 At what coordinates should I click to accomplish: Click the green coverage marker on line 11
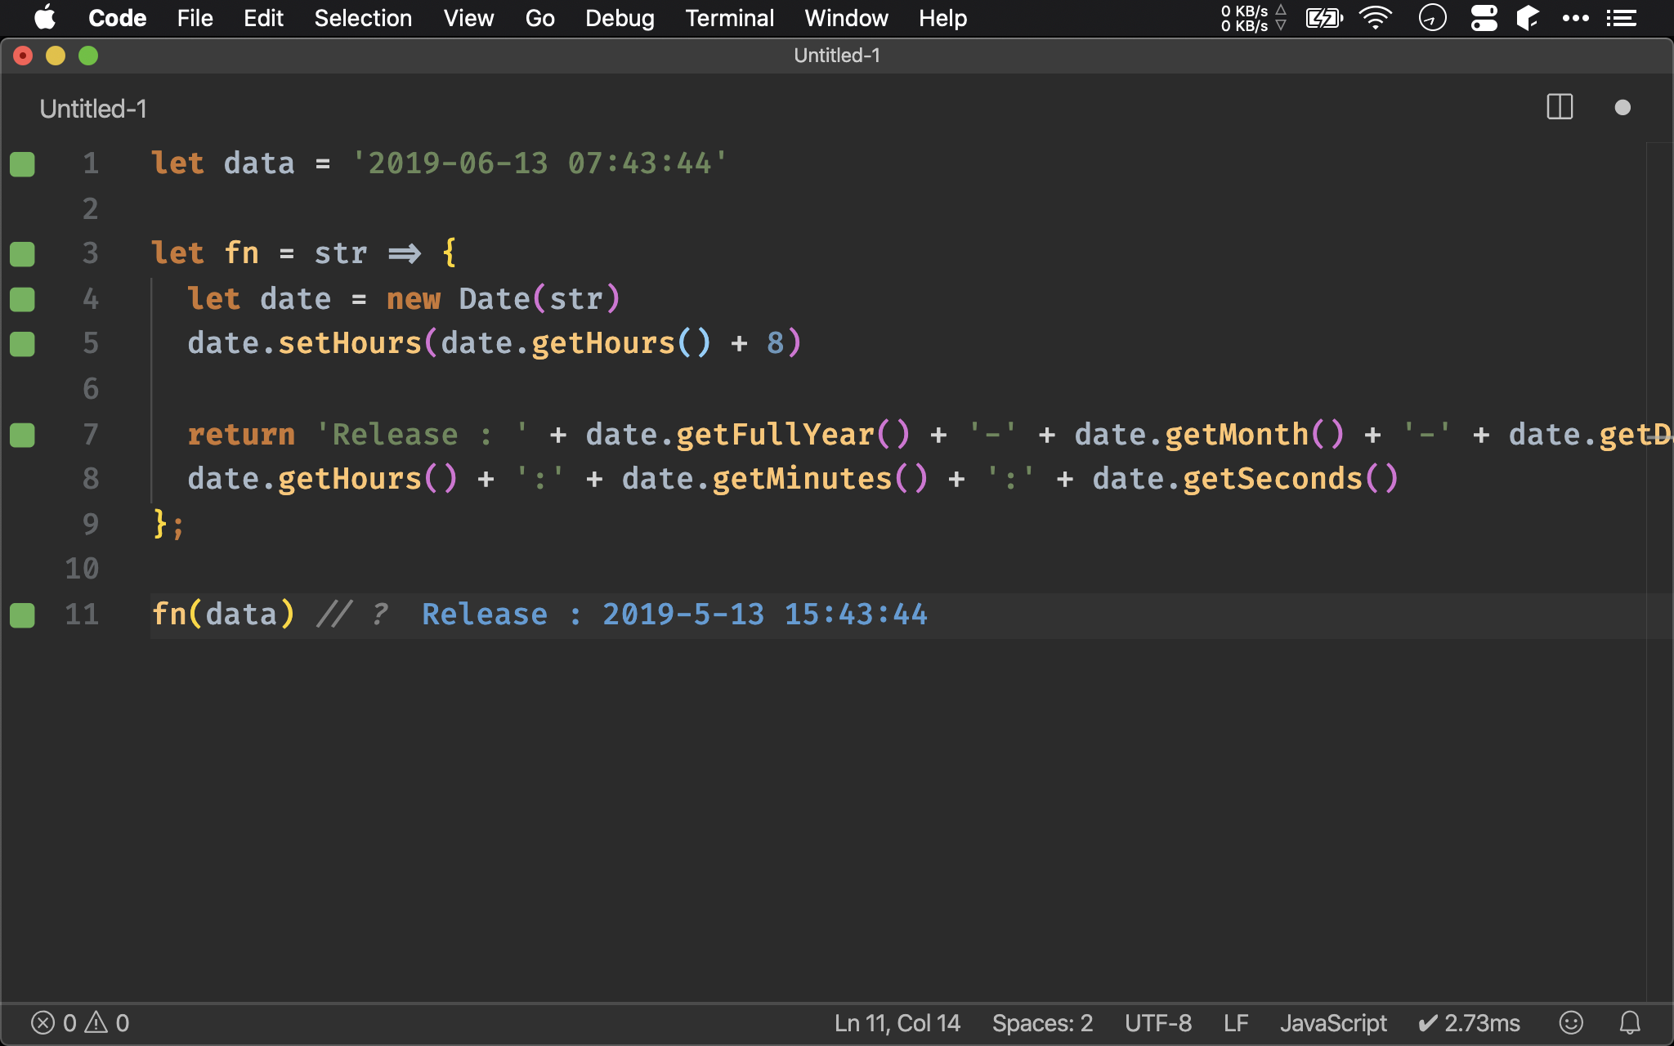point(22,615)
